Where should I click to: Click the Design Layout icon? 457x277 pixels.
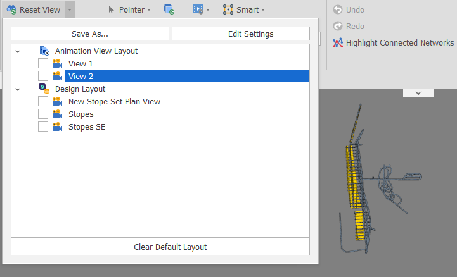point(44,89)
